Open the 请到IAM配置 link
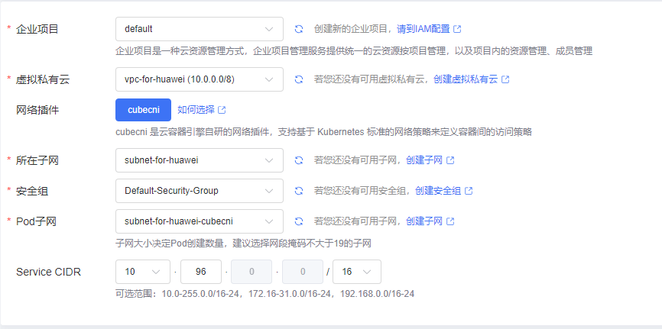This screenshot has height=329, width=662. point(423,29)
